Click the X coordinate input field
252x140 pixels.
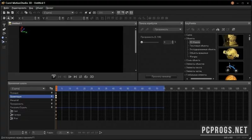click(27, 18)
